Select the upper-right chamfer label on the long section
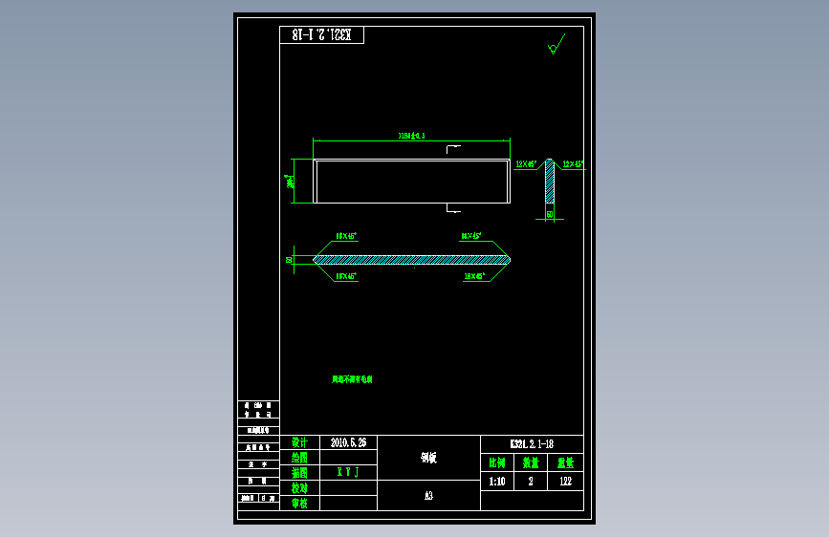Screen dimensions: 829x537 point(471,236)
